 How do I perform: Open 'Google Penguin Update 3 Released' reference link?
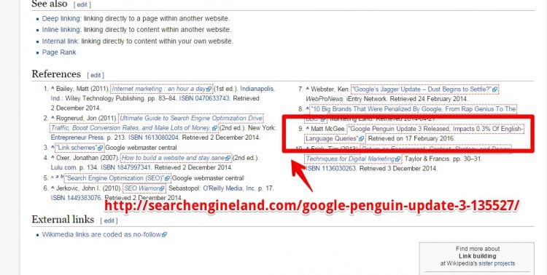[x=435, y=129]
